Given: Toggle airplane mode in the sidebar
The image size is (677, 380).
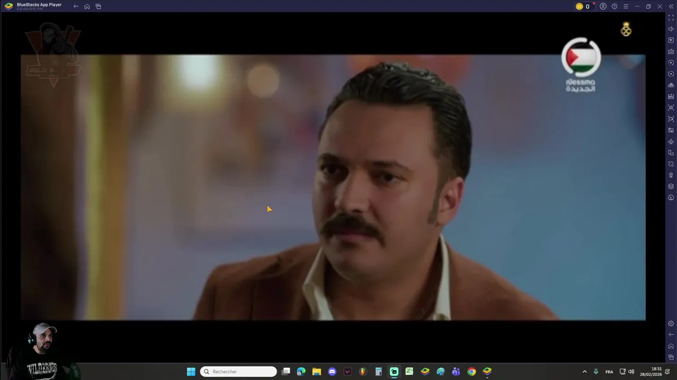Looking at the screenshot, I should [x=671, y=141].
